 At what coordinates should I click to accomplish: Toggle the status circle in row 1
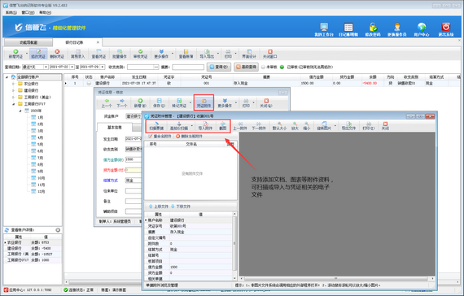pyautogui.click(x=89, y=84)
